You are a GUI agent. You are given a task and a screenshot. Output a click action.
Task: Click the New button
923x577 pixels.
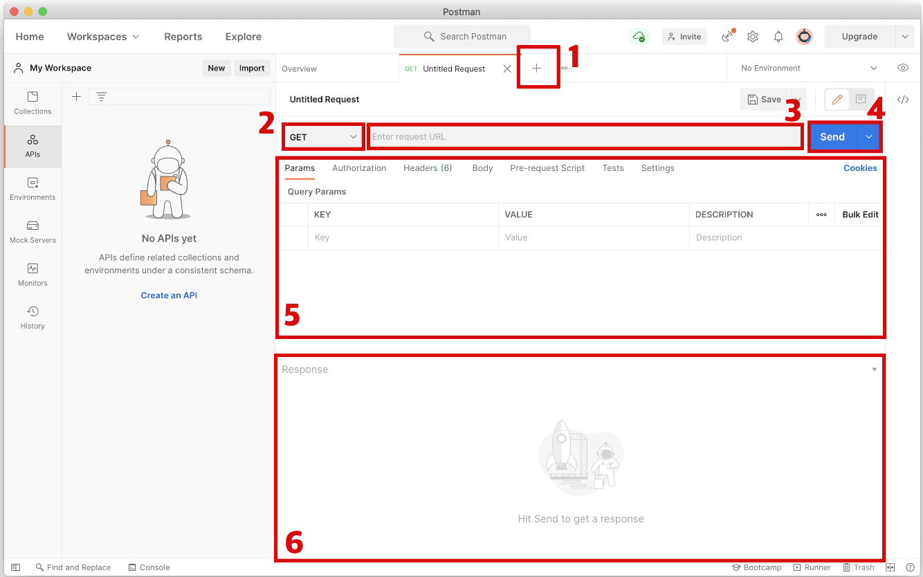[x=217, y=68]
